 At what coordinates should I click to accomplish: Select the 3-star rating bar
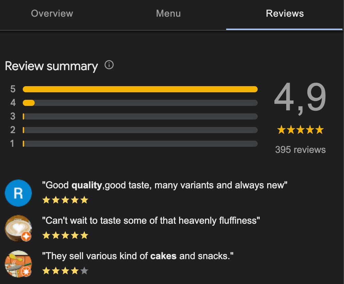(140, 116)
